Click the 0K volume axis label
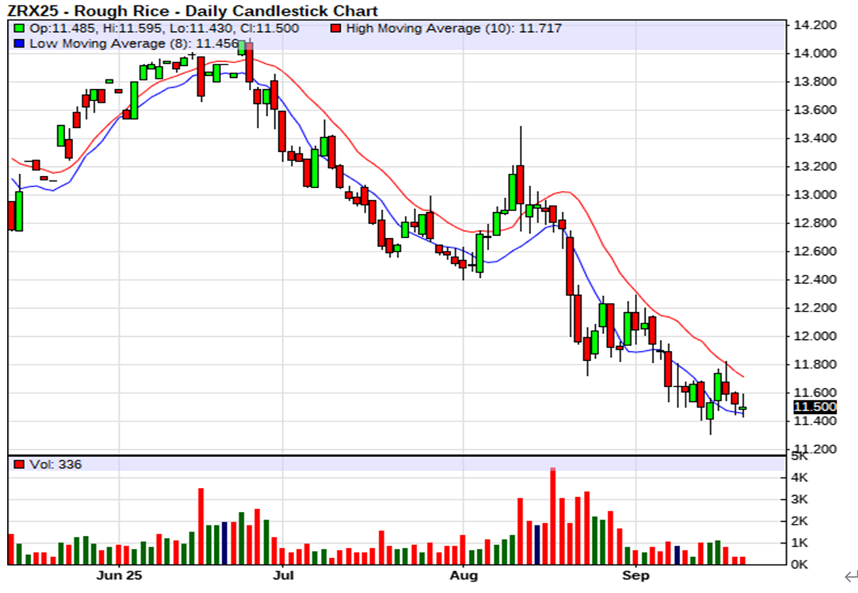This screenshot has width=858, height=593. click(x=799, y=564)
